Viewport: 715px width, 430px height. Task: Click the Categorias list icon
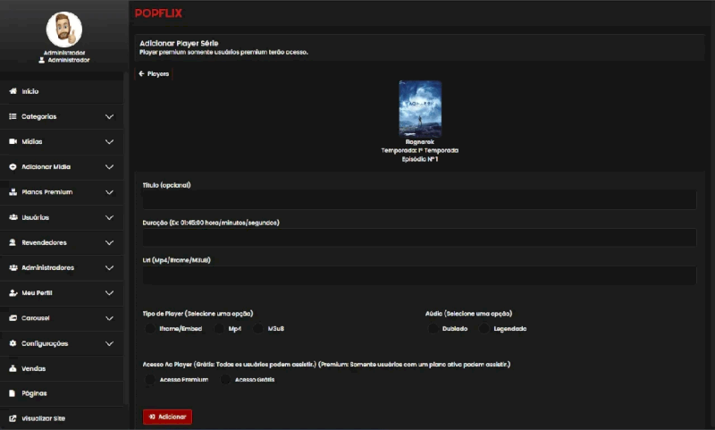pos(13,117)
